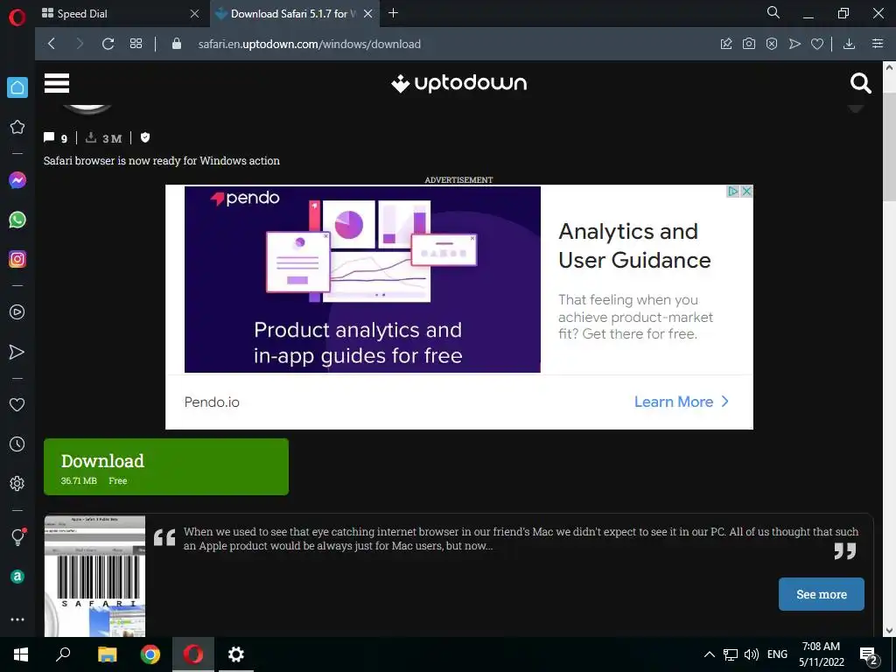Open Settings gear in Opera sidebar
Viewport: 896px width, 672px height.
point(17,483)
